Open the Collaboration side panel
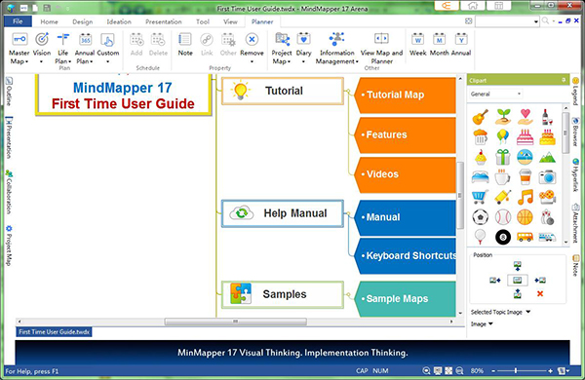 point(9,192)
